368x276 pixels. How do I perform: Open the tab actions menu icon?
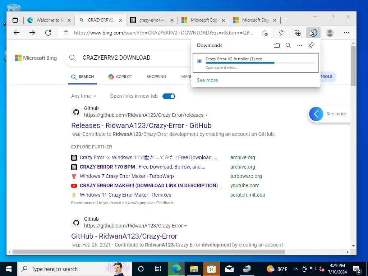click(15, 20)
